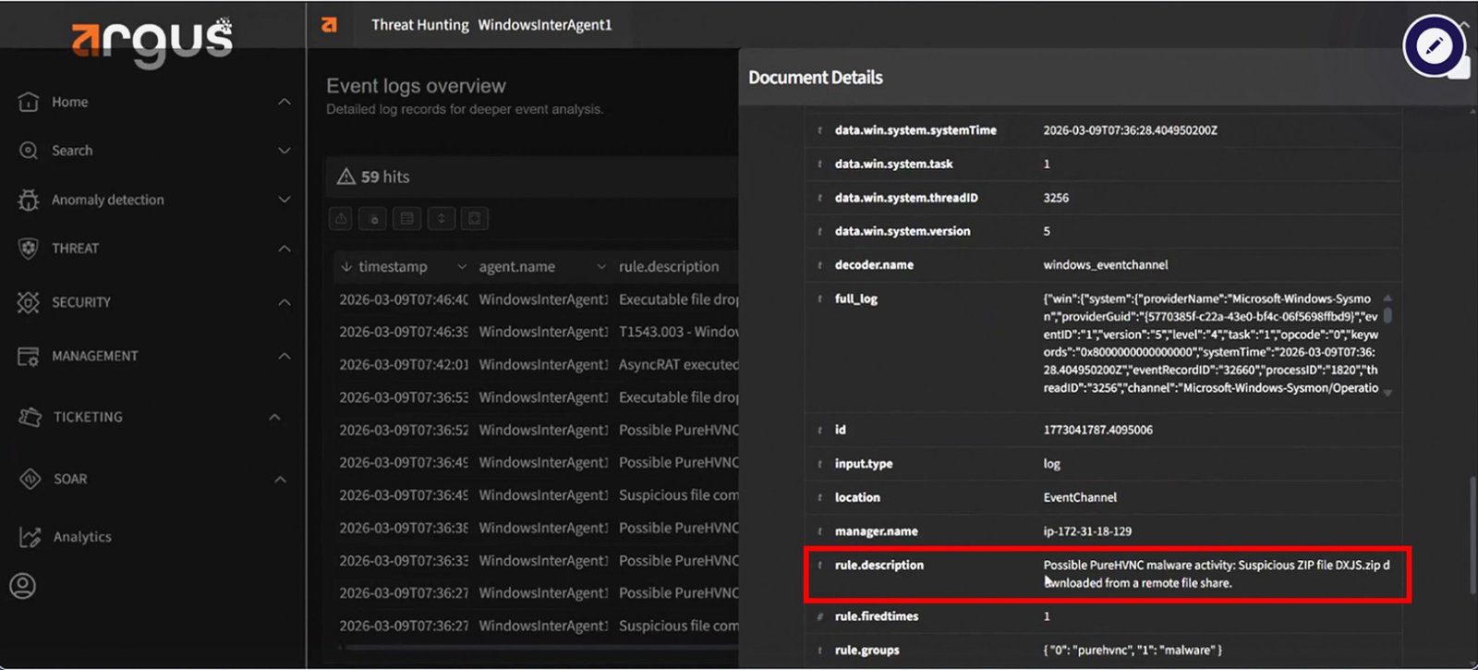
Task: Toggle table view icon in logs toolbar
Action: point(406,219)
